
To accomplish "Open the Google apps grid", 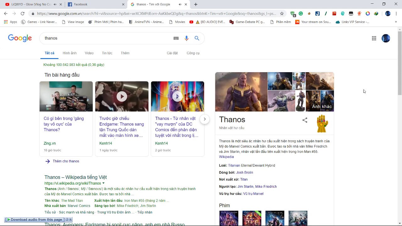I will [x=374, y=38].
